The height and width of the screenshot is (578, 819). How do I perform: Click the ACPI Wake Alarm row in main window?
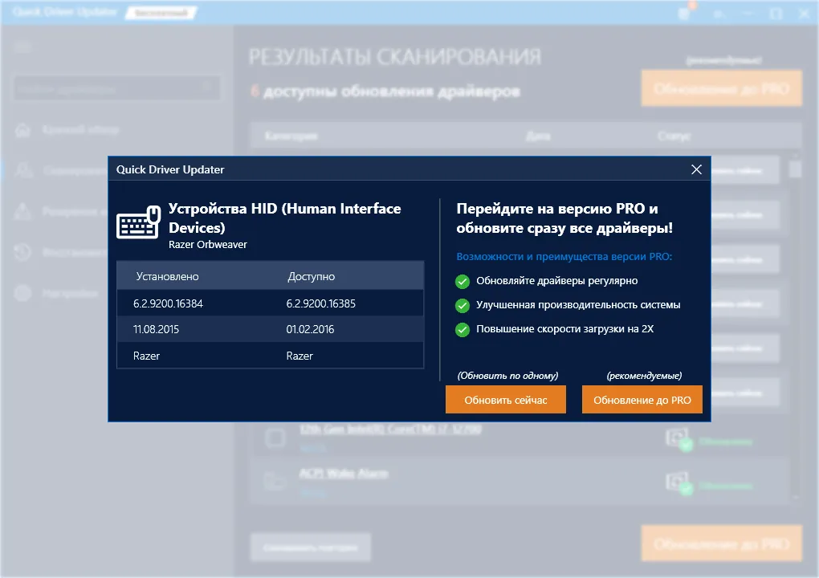click(520, 481)
